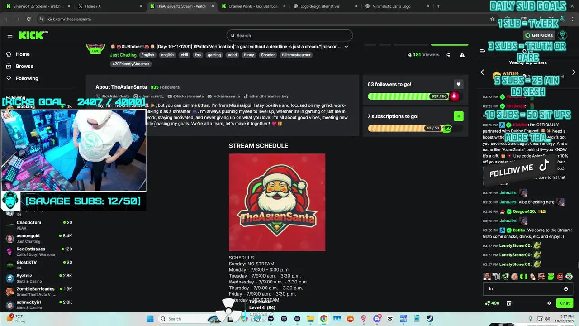Switch to Channel Points Kick Dashboard tab

253,6
